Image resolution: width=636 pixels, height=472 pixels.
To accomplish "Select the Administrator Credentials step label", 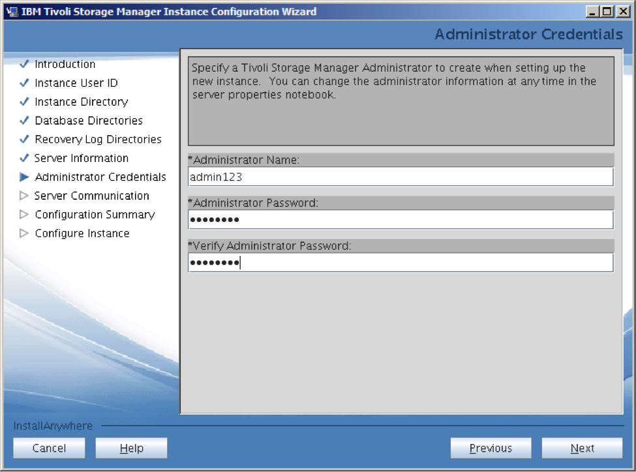I will (x=100, y=177).
